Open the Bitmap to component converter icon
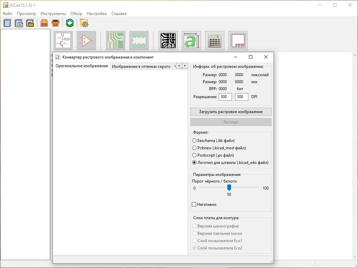 [x=191, y=41]
